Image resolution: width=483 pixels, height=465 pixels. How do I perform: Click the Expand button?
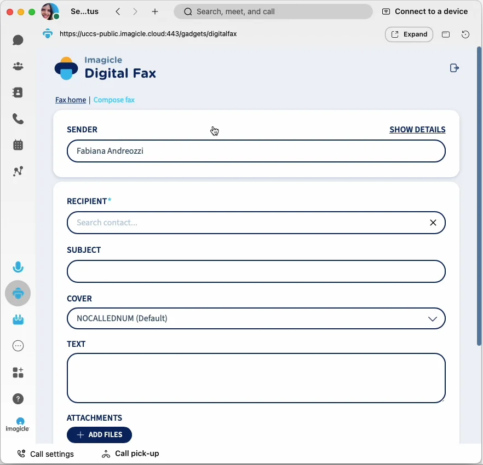[409, 34]
